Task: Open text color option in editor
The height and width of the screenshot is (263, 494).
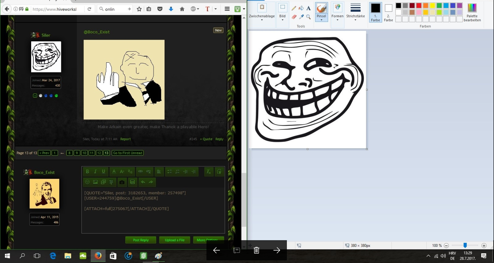Action: coord(114,171)
